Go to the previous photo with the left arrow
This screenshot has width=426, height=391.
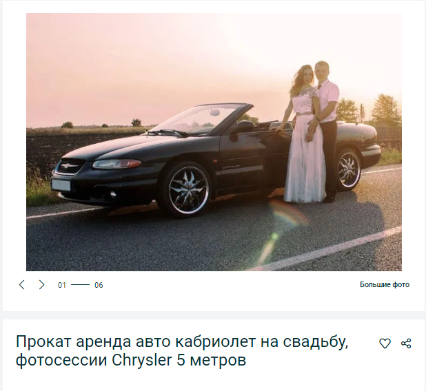tap(22, 284)
